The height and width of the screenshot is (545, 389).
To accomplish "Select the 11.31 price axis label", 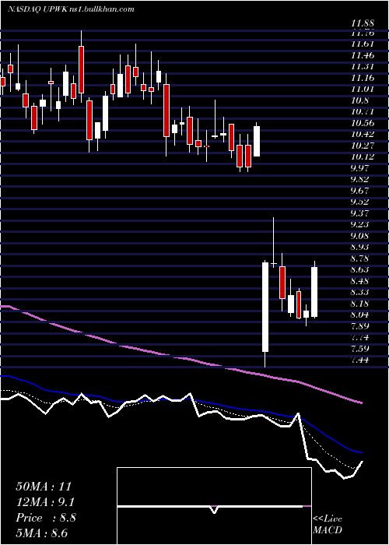I will click(x=363, y=67).
